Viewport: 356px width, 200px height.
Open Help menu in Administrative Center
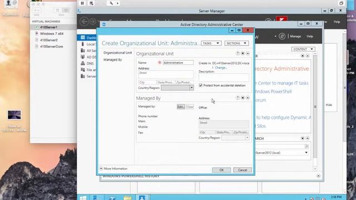310,36
